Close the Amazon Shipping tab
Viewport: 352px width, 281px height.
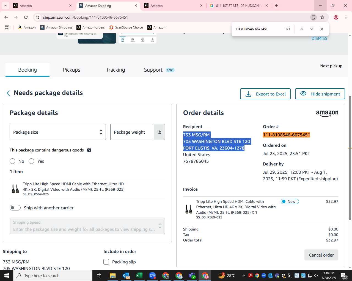tap(136, 5)
